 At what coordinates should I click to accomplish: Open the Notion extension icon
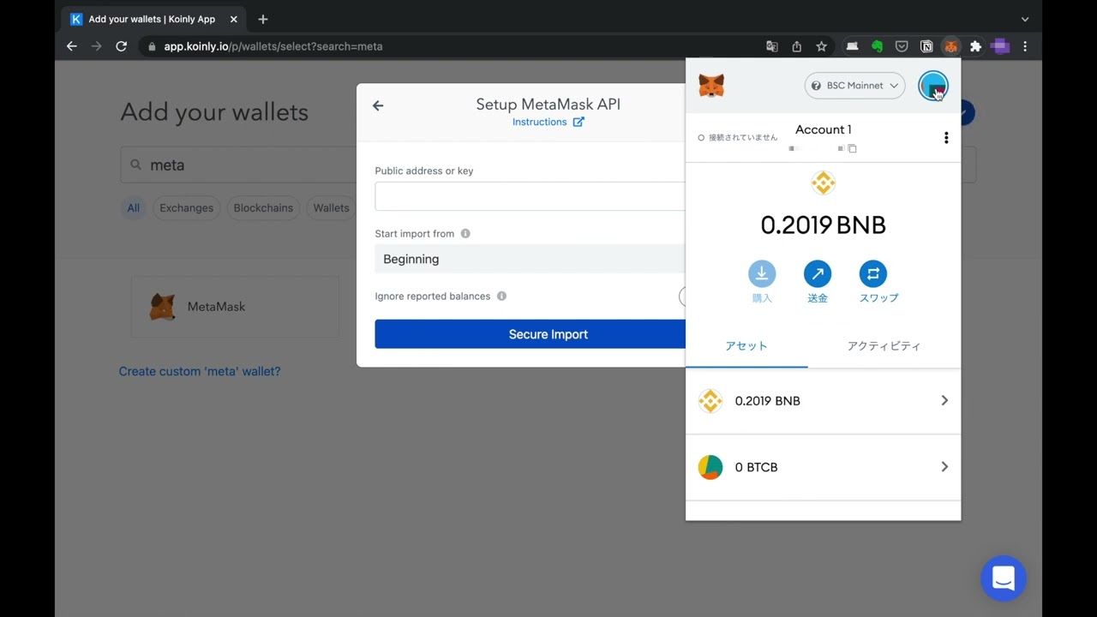point(926,46)
